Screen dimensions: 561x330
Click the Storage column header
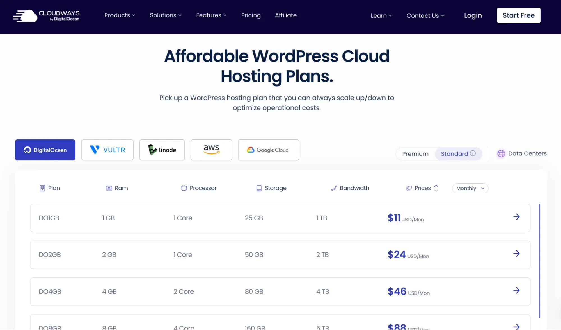pyautogui.click(x=271, y=188)
